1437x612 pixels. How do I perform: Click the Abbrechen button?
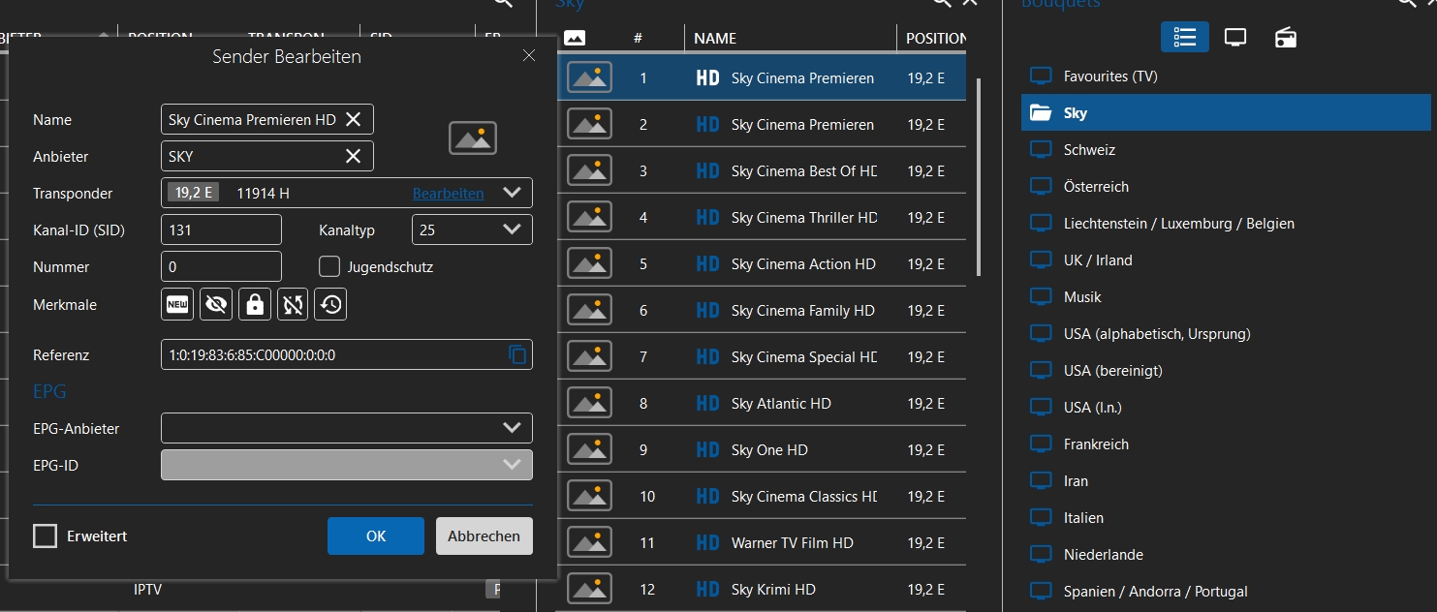click(484, 535)
